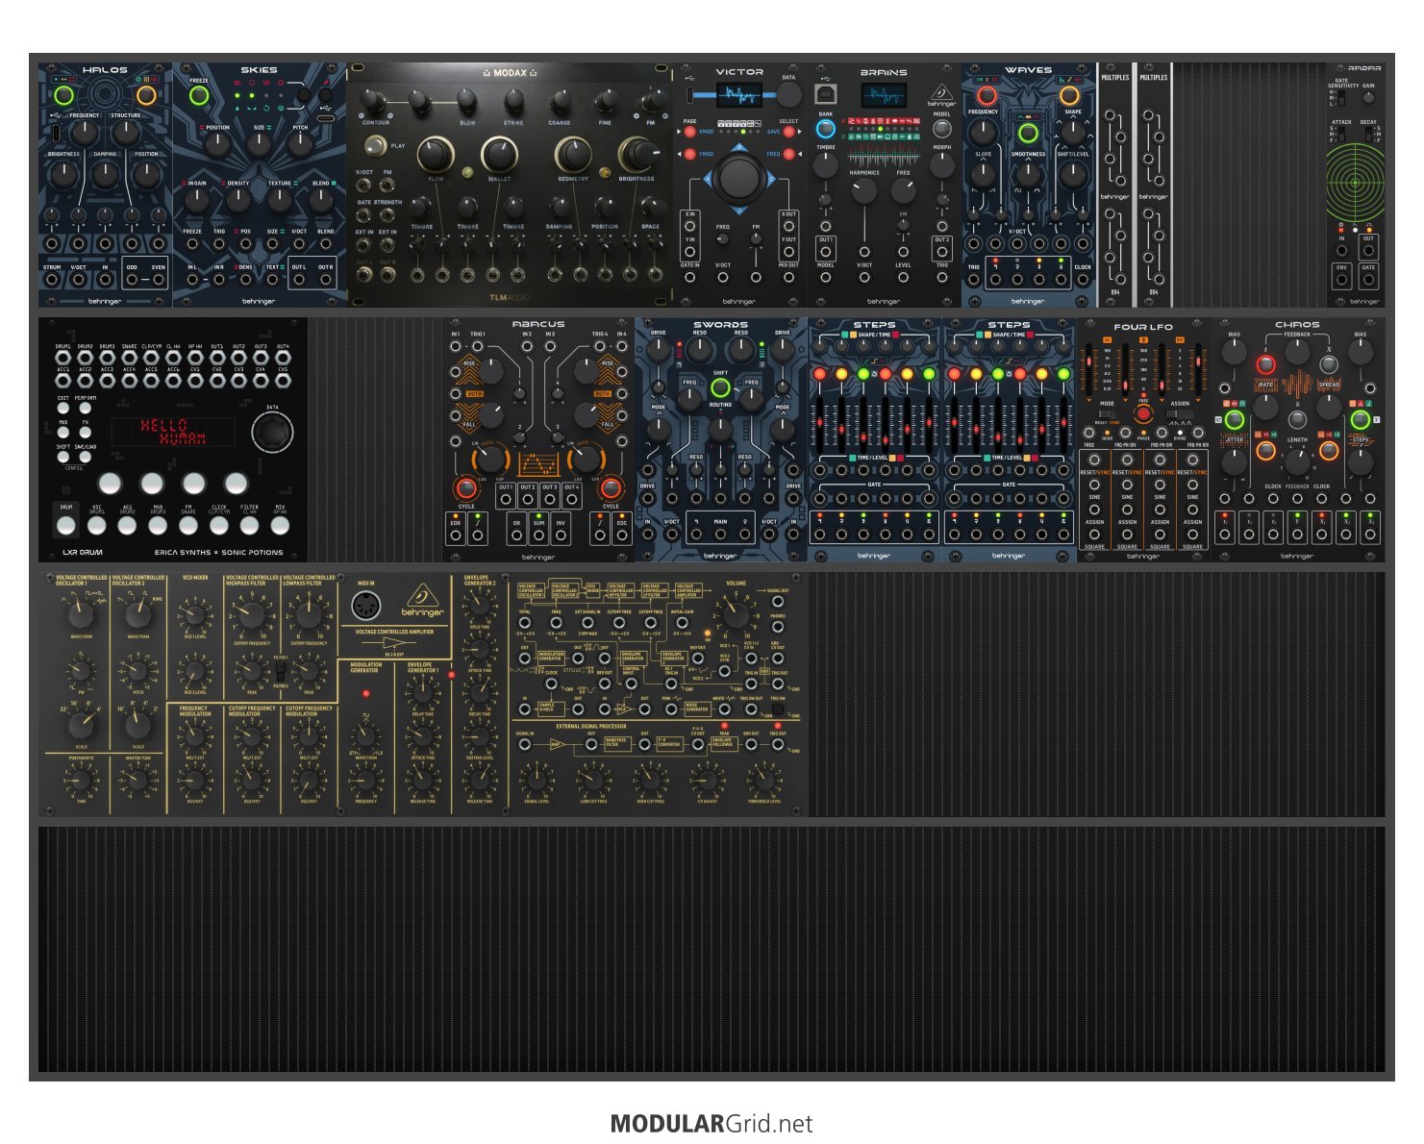Click the Skies Position knob

pyautogui.click(x=218, y=144)
